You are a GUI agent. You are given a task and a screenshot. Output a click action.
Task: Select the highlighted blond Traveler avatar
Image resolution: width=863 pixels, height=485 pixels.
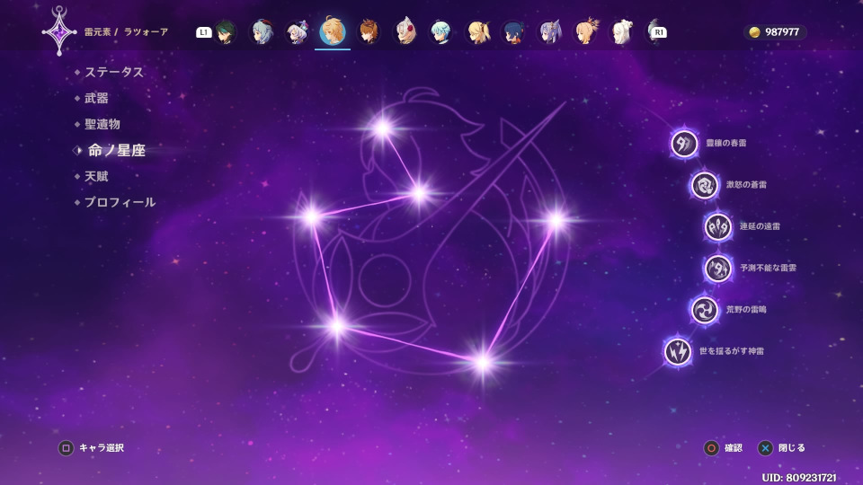tap(333, 31)
